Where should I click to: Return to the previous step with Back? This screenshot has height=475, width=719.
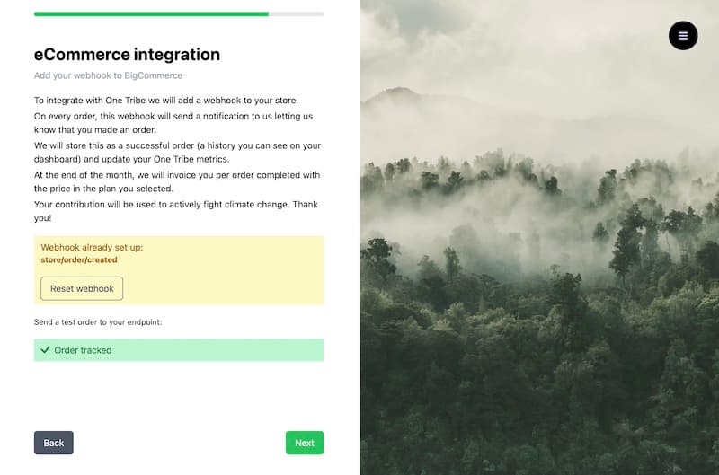pos(54,443)
